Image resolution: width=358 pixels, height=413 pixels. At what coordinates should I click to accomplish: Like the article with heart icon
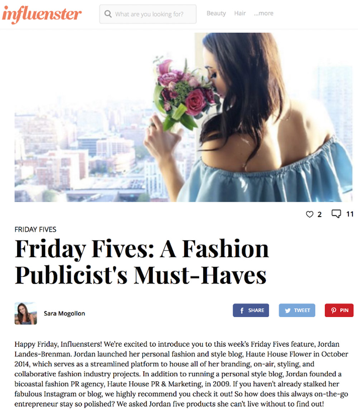pos(310,214)
